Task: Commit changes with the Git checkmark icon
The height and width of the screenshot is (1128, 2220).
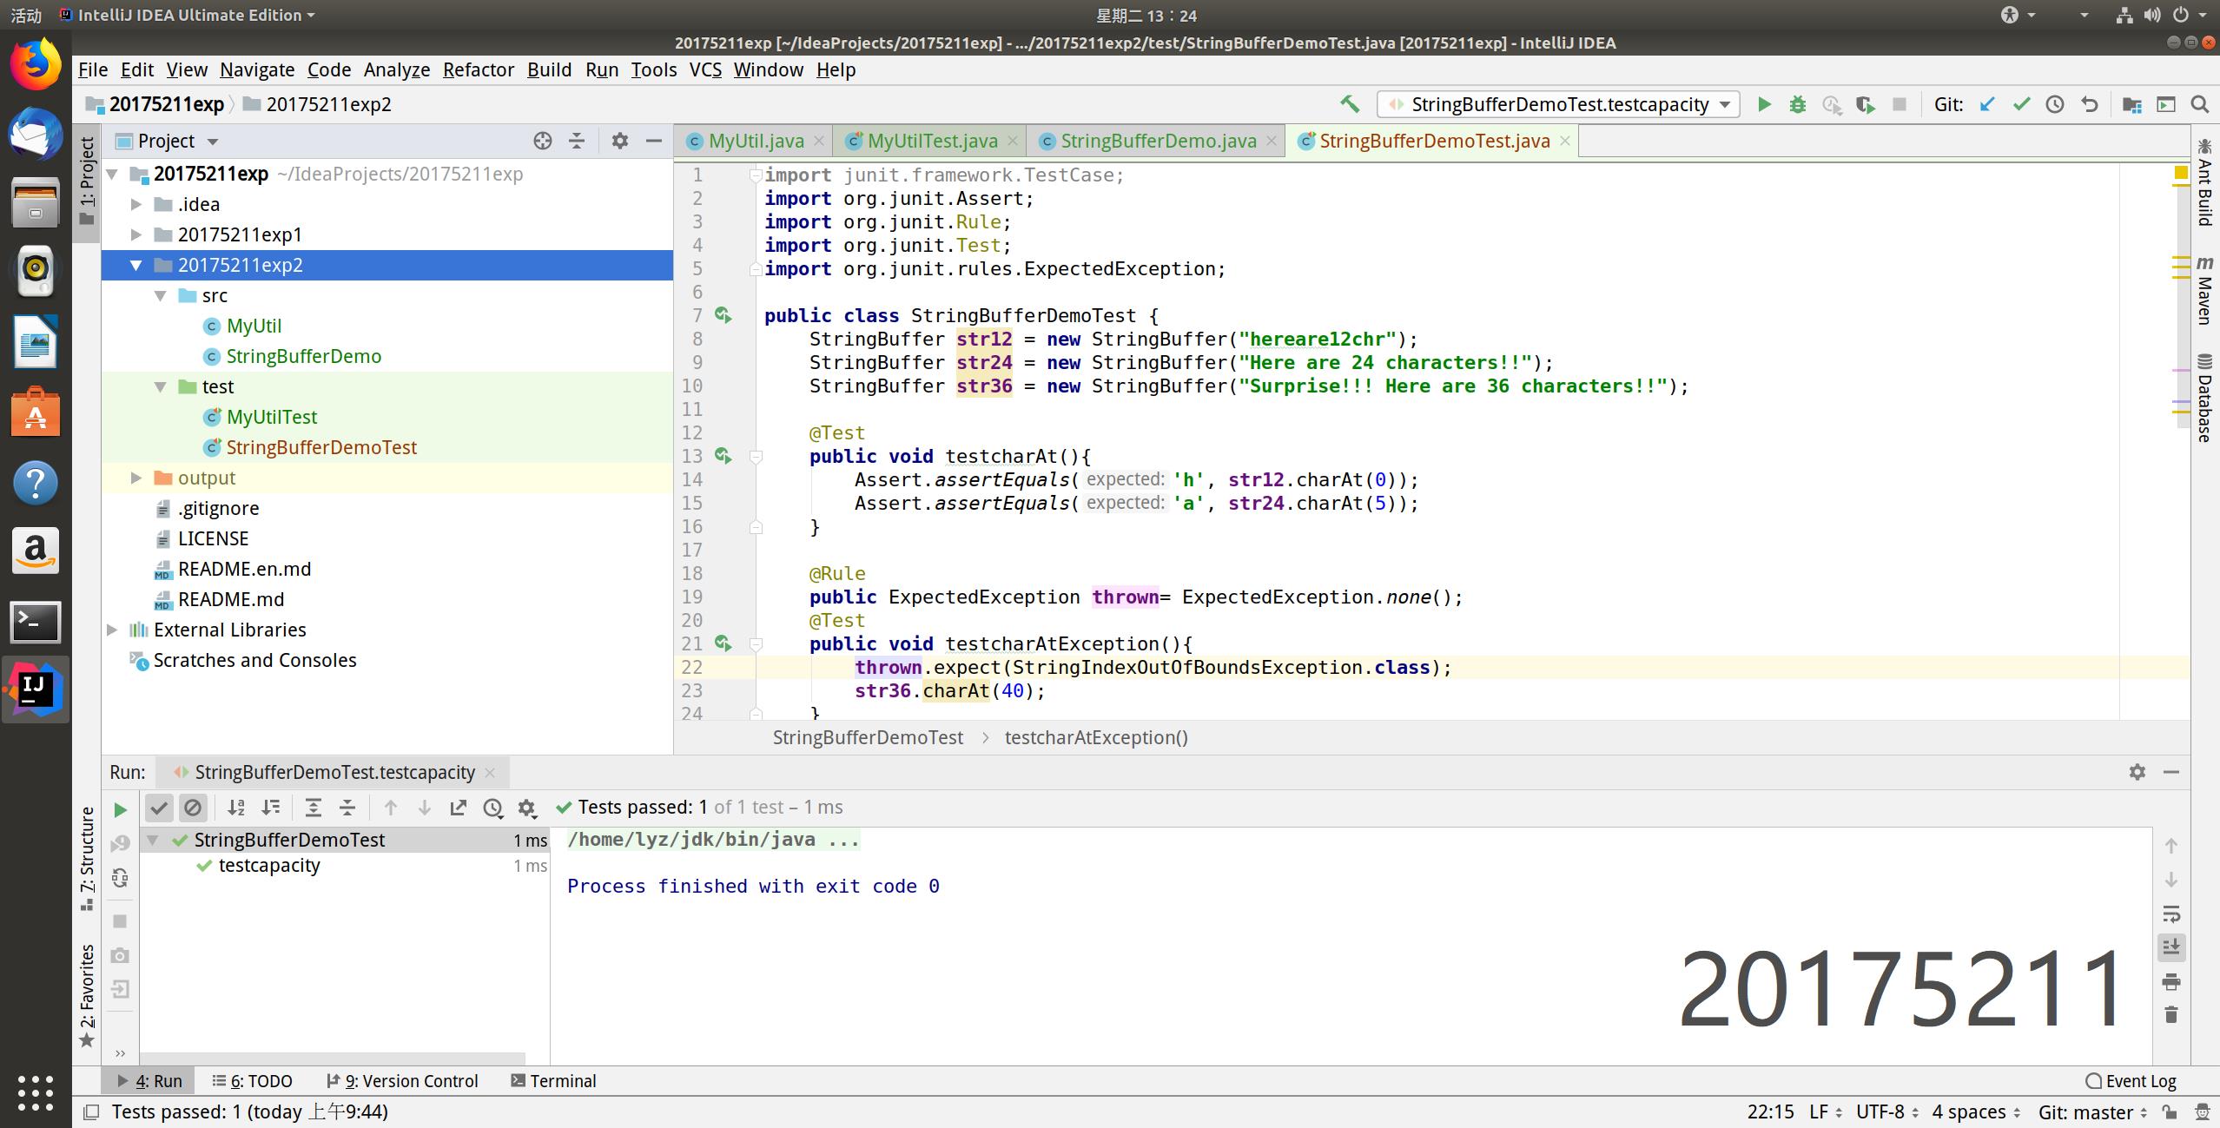Action: 2022,104
